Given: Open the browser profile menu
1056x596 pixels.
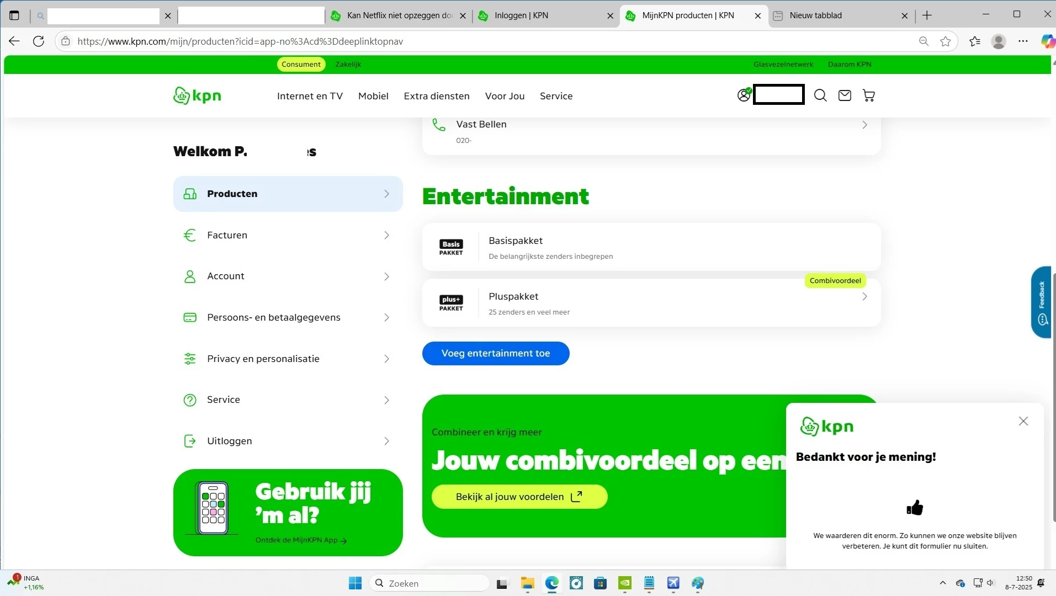Looking at the screenshot, I should pyautogui.click(x=999, y=41).
